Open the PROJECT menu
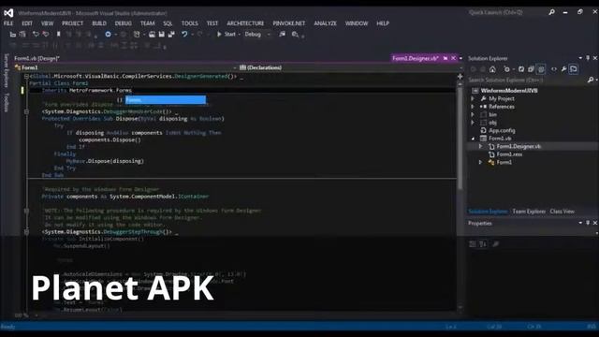This screenshot has width=599, height=337. (x=72, y=23)
